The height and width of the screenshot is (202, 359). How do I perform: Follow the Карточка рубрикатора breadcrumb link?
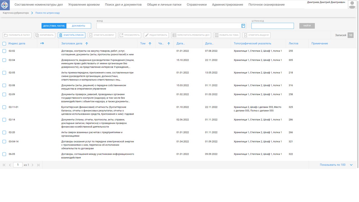[x=16, y=13]
